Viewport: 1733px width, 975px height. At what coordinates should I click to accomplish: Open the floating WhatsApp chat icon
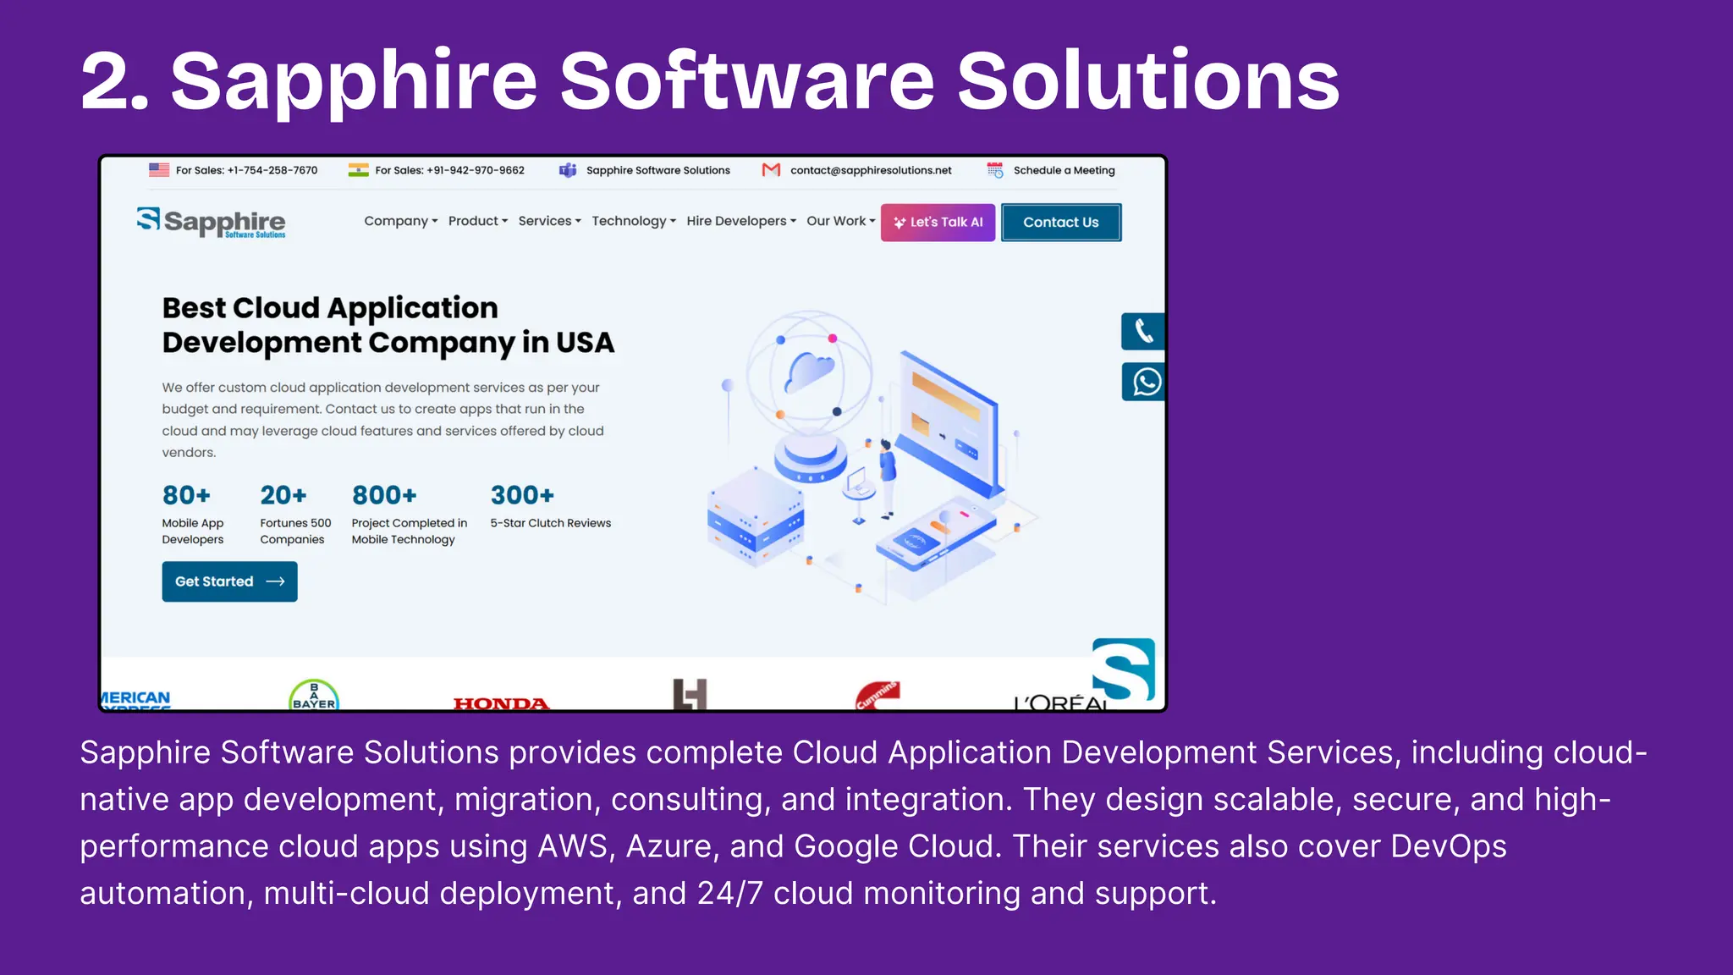[1143, 382]
